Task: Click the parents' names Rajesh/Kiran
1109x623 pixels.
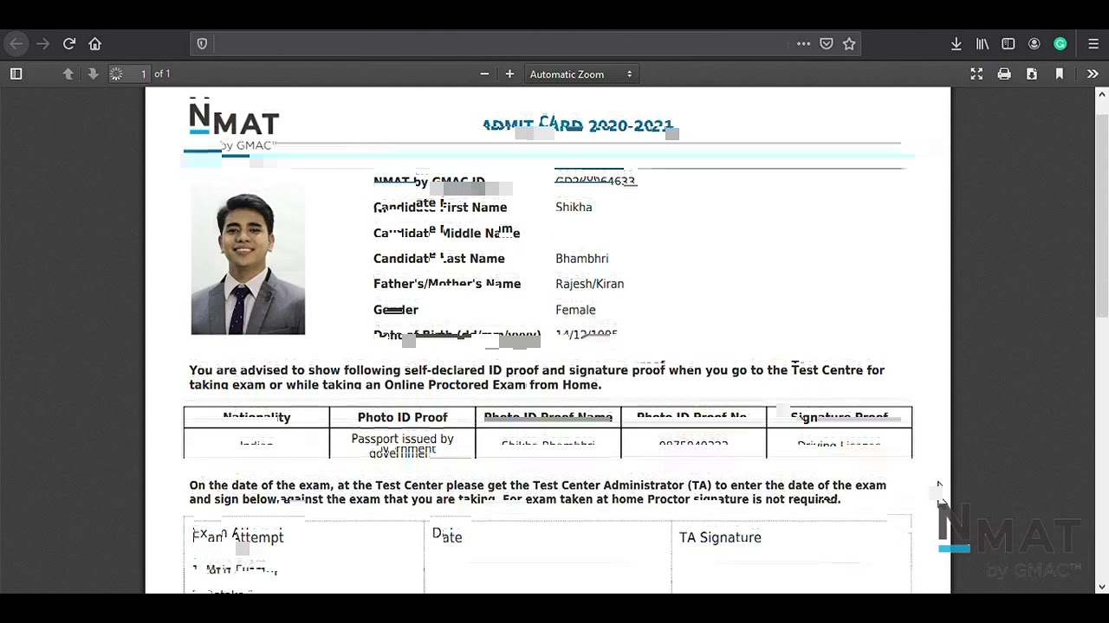Action: [590, 284]
